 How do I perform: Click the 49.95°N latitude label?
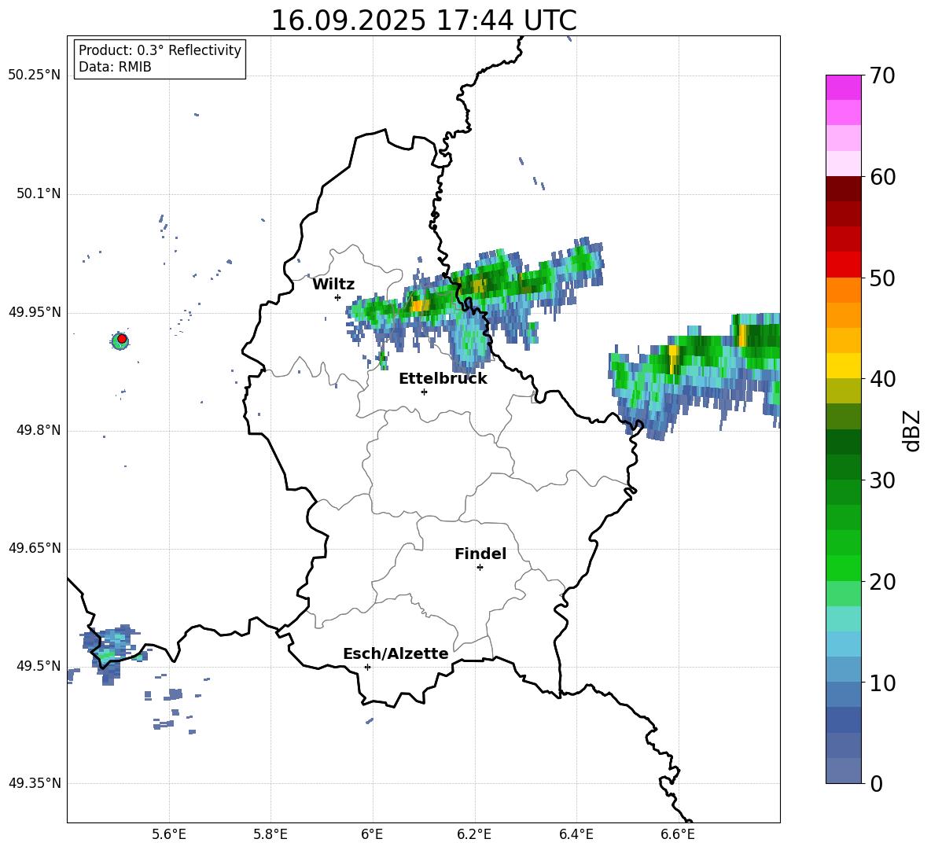click(35, 312)
